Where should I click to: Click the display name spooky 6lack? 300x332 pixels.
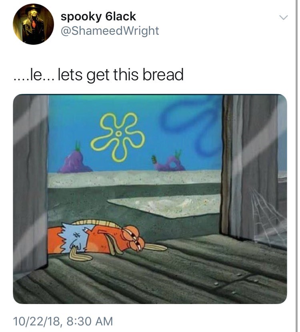point(98,16)
